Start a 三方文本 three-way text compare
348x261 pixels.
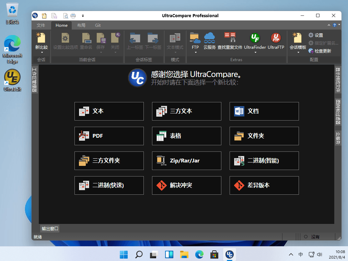click(187, 111)
